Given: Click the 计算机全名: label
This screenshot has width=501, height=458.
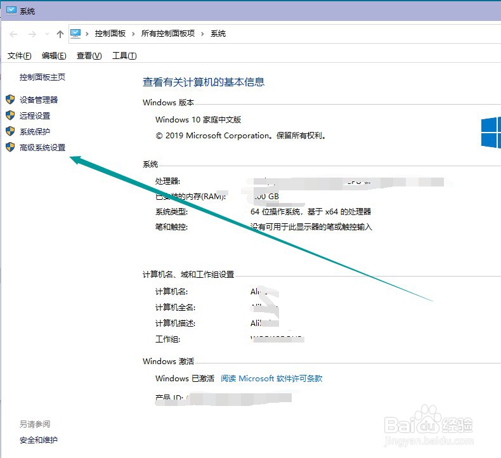Looking at the screenshot, I should point(176,308).
